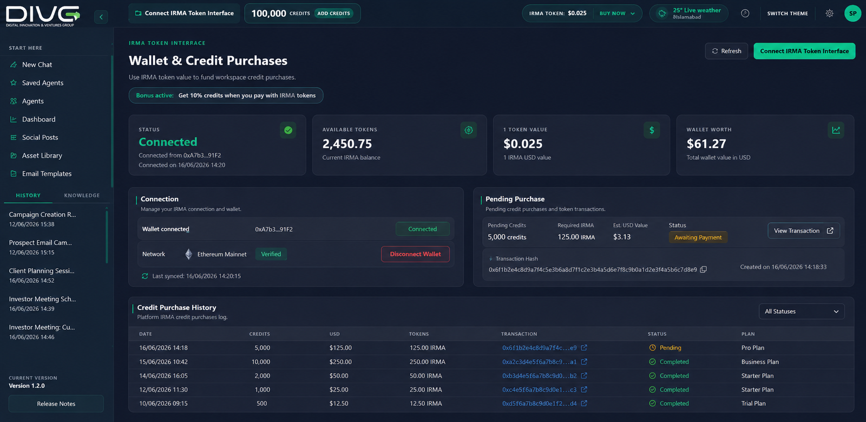Image resolution: width=866 pixels, height=422 pixels.
Task: Click the Agents sidebar icon
Action: [x=14, y=101]
